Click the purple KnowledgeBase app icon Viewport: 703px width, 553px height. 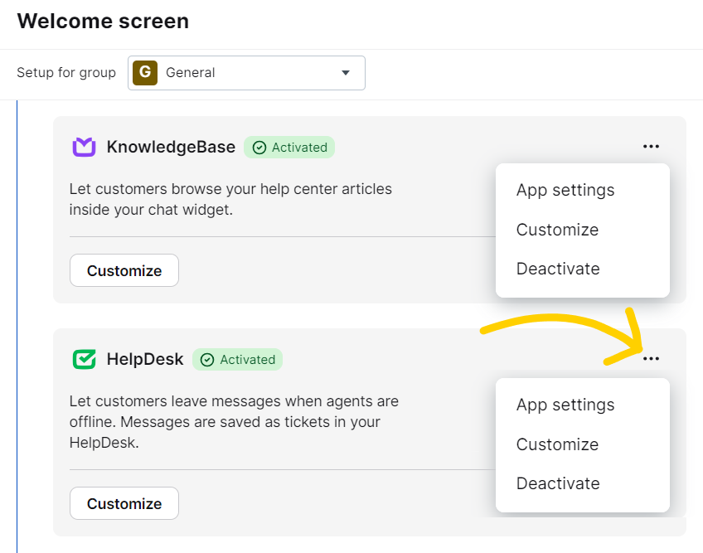pos(84,147)
